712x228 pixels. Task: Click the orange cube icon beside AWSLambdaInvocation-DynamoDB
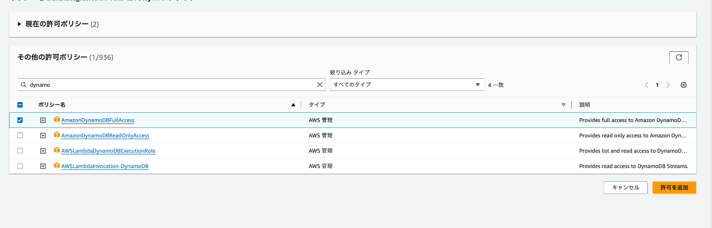tap(57, 166)
